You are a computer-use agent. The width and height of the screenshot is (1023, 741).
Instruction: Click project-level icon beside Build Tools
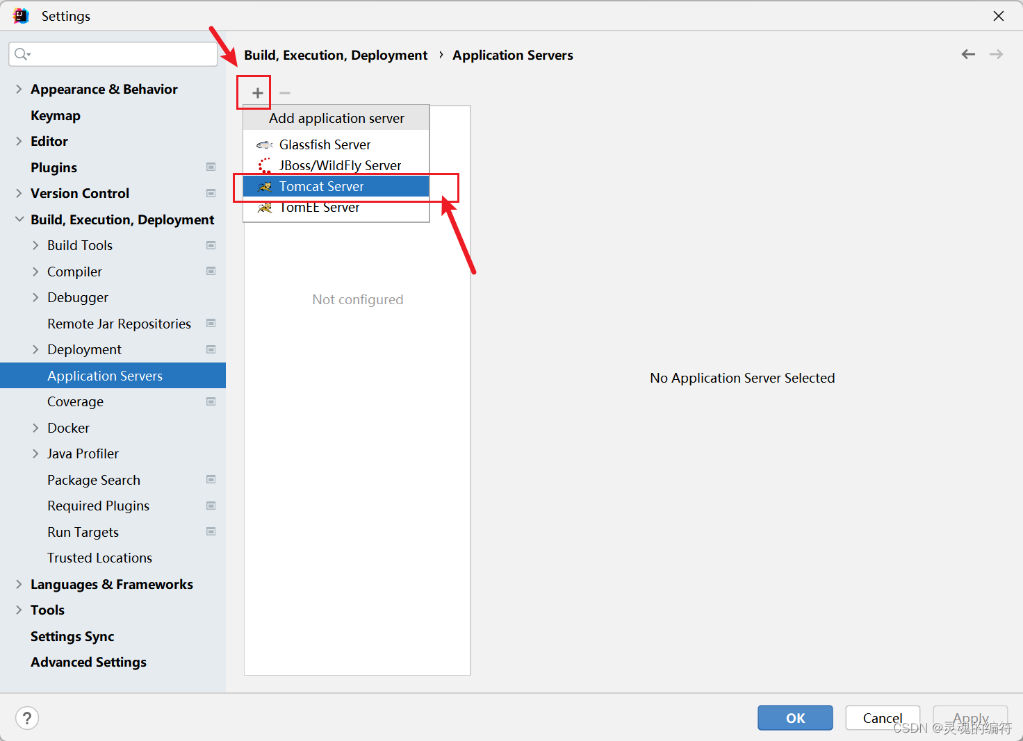(x=211, y=245)
